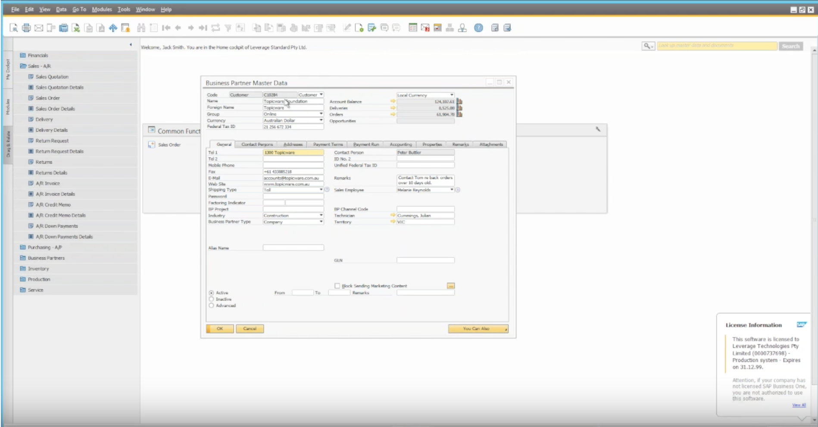This screenshot has width=818, height=427.
Task: Open Orders chart icon
Action: (459, 114)
